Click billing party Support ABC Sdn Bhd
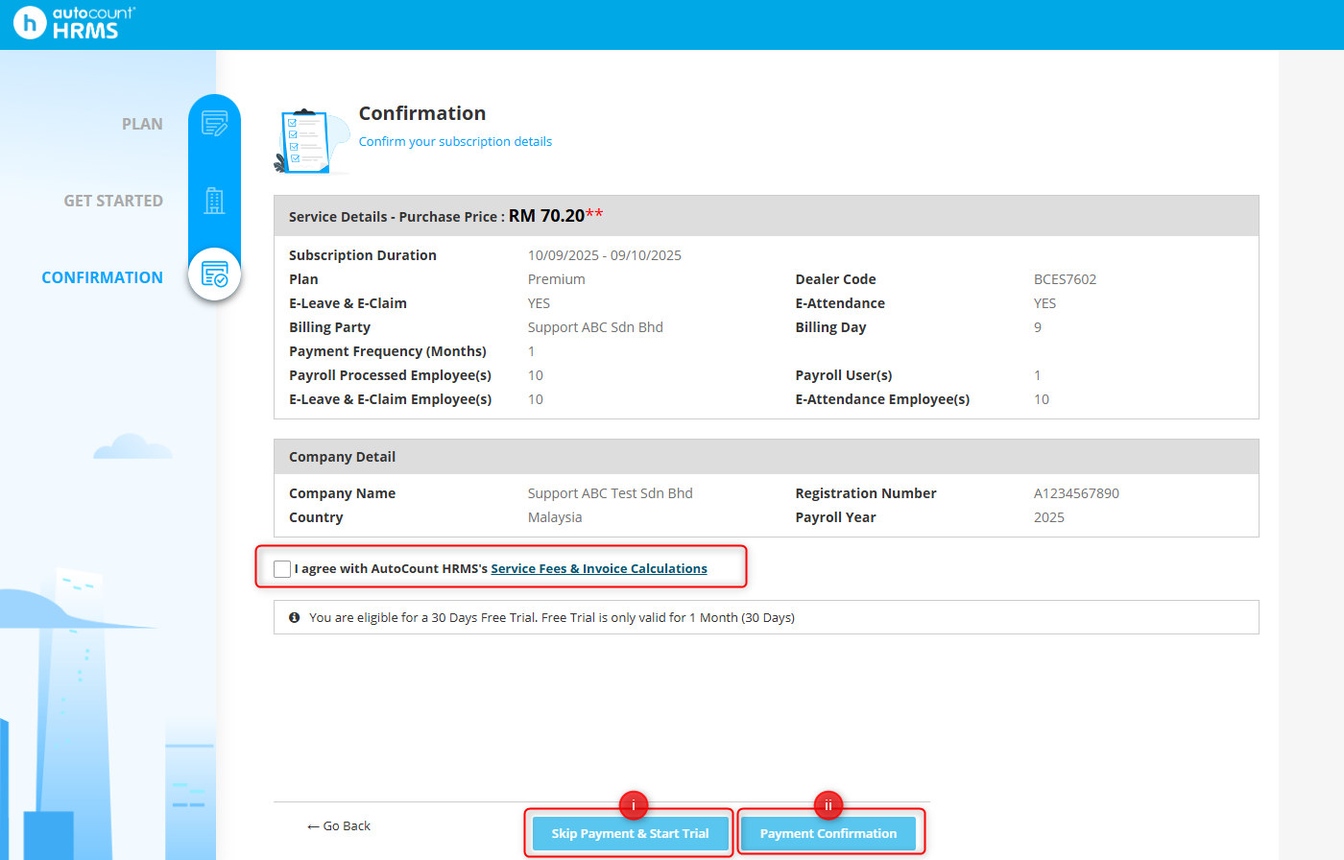The height and width of the screenshot is (860, 1344). tap(595, 327)
